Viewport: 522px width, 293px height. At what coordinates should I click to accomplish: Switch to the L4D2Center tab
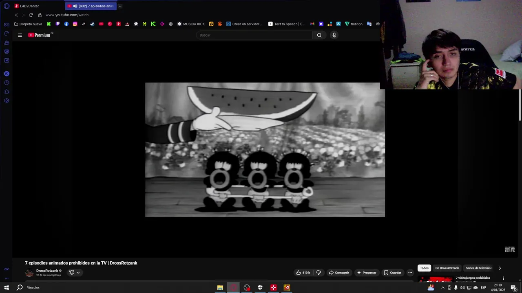pyautogui.click(x=38, y=6)
